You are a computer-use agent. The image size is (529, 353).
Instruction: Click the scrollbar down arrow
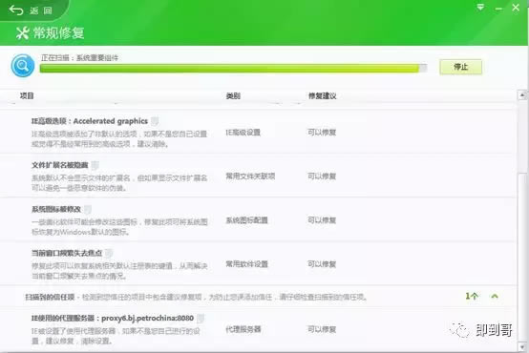point(522,346)
